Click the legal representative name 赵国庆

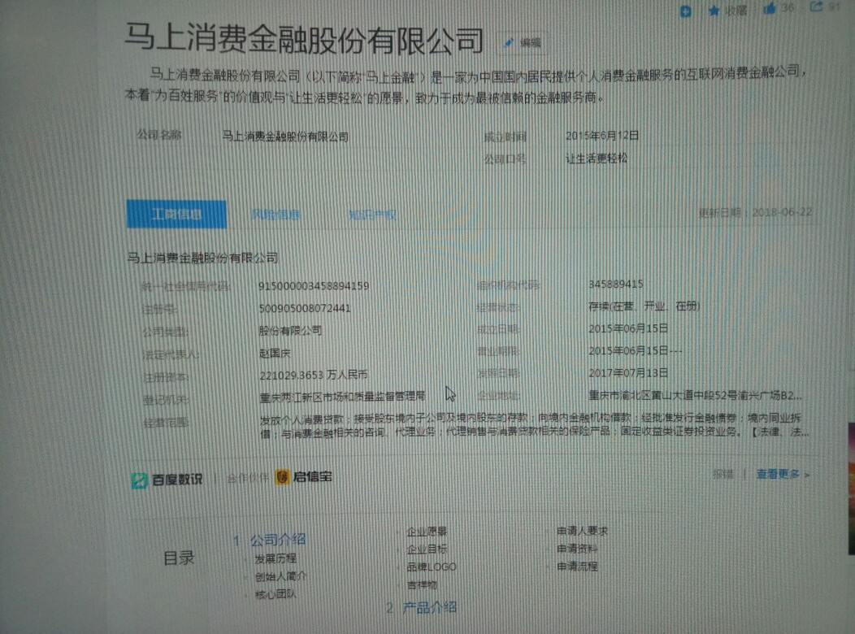click(x=275, y=354)
